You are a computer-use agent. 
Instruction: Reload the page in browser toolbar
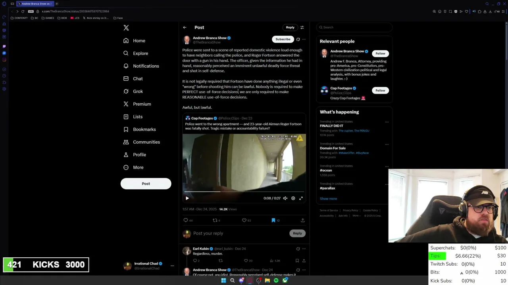pyautogui.click(x=23, y=11)
